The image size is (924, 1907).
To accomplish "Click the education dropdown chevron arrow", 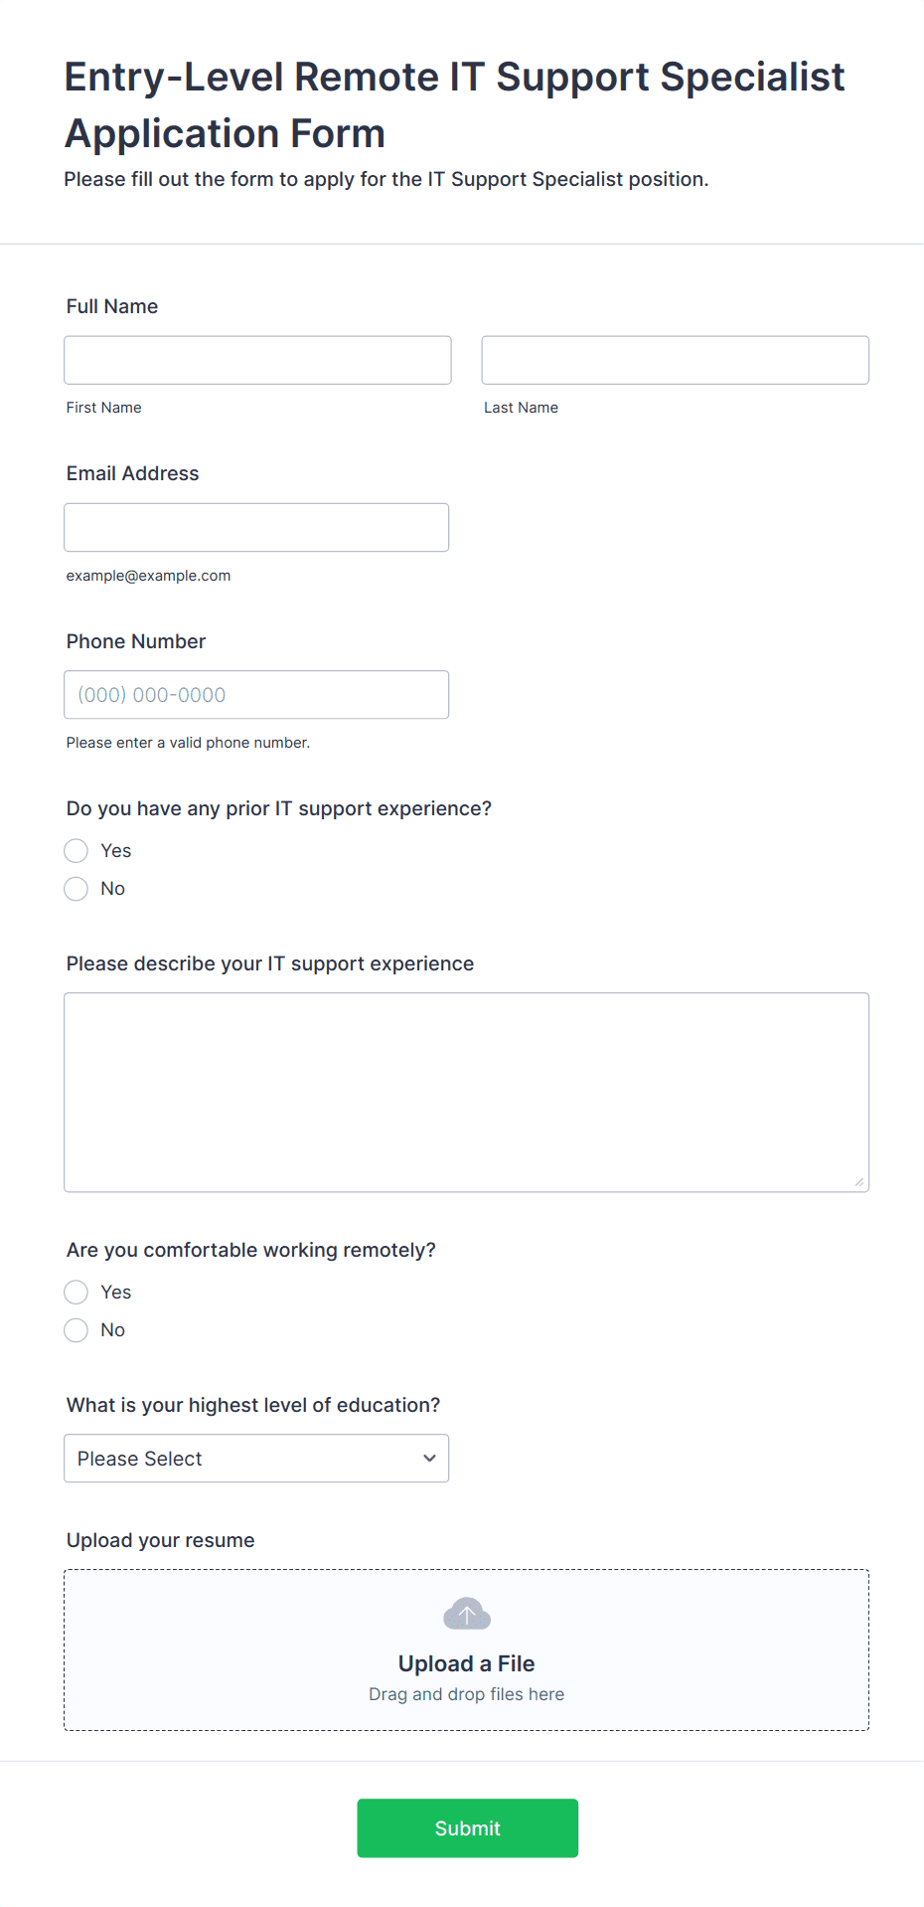I will click(x=430, y=1459).
